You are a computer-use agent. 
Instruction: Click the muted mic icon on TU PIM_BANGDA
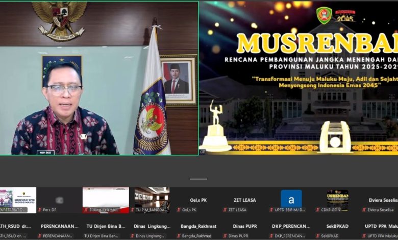(132, 210)
